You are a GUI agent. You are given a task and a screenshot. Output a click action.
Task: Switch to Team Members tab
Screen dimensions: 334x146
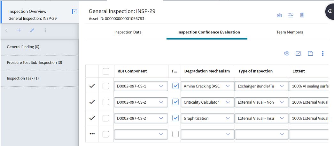290,32
